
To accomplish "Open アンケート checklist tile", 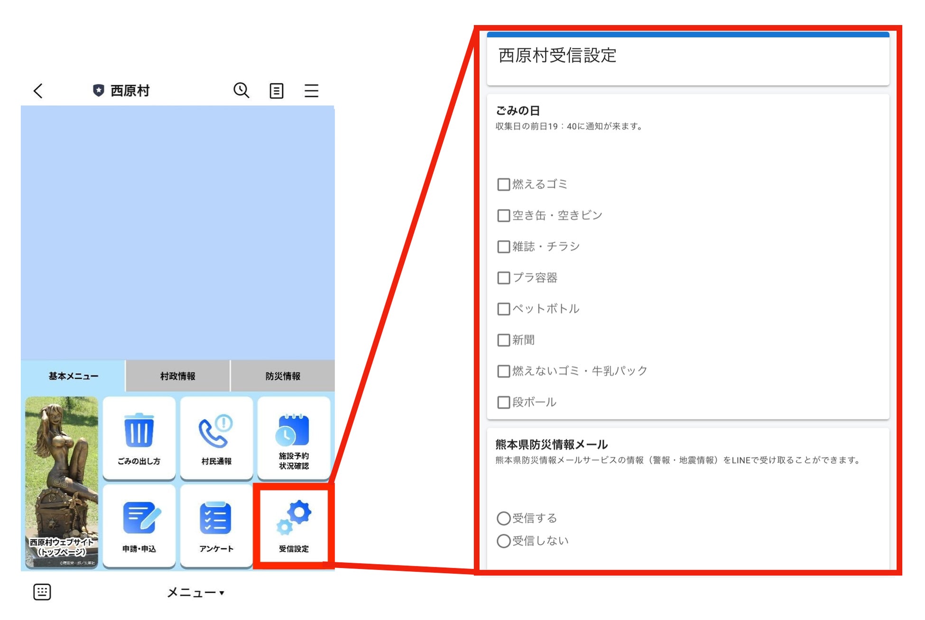I will (216, 525).
